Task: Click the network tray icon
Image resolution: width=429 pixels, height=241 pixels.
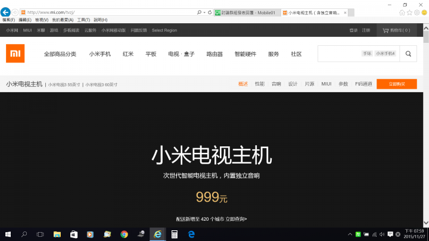Action: (x=374, y=234)
